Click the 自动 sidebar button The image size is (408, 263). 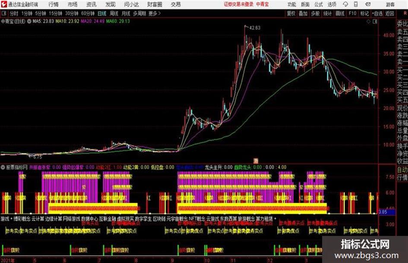pos(402,170)
